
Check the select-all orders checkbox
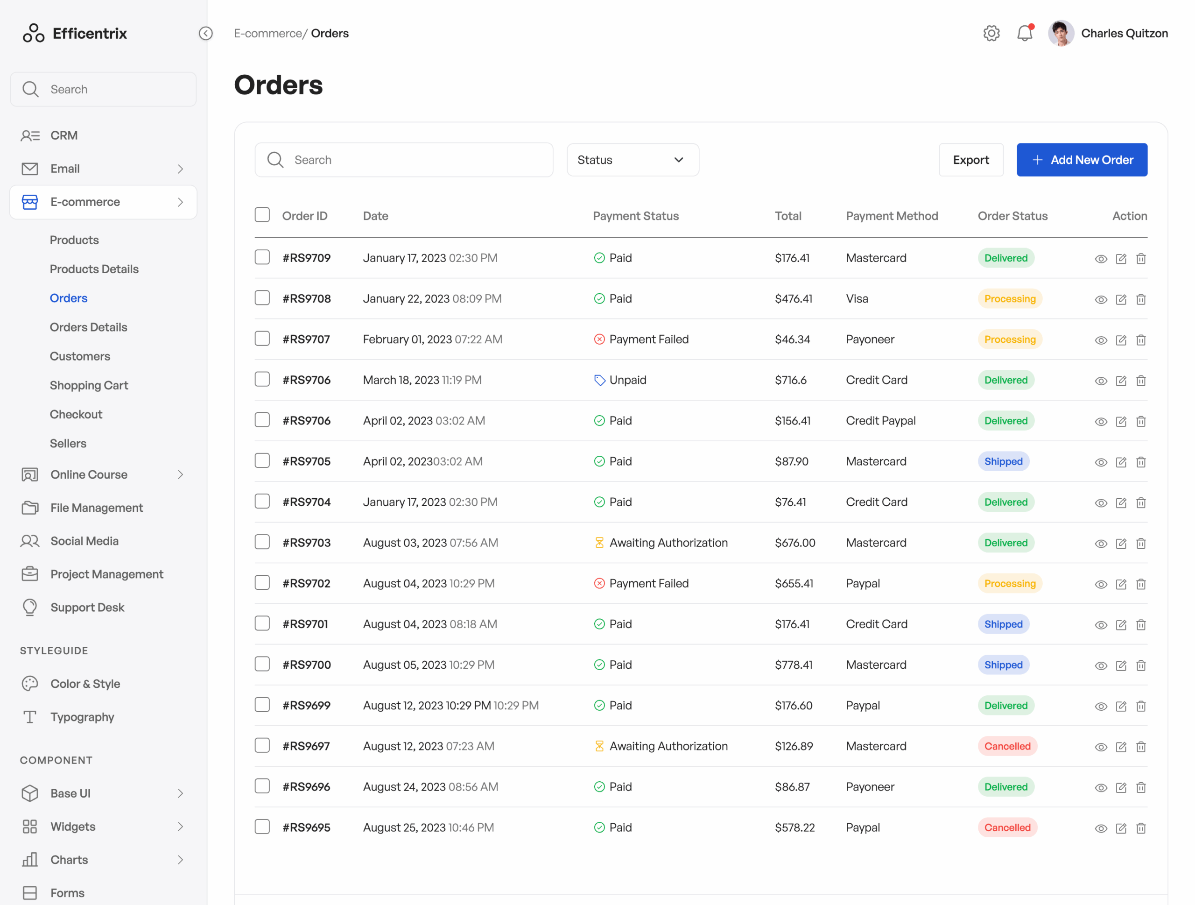pos(262,214)
